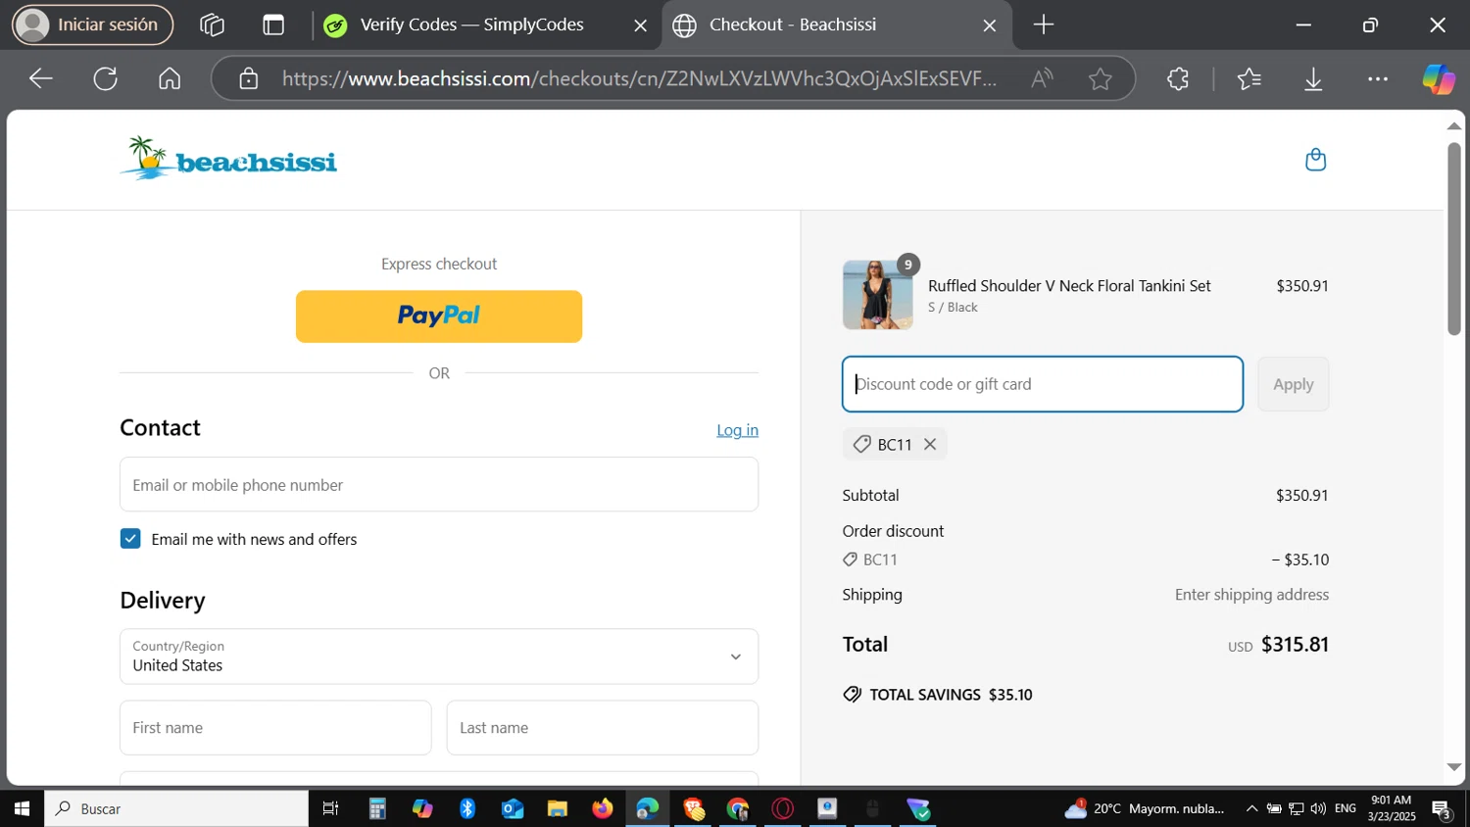
Task: Click the Last name field
Action: 603,727
